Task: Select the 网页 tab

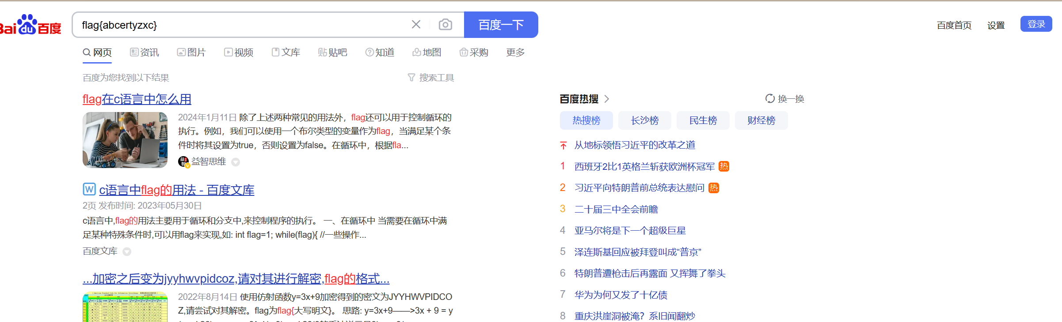Action: (x=97, y=52)
